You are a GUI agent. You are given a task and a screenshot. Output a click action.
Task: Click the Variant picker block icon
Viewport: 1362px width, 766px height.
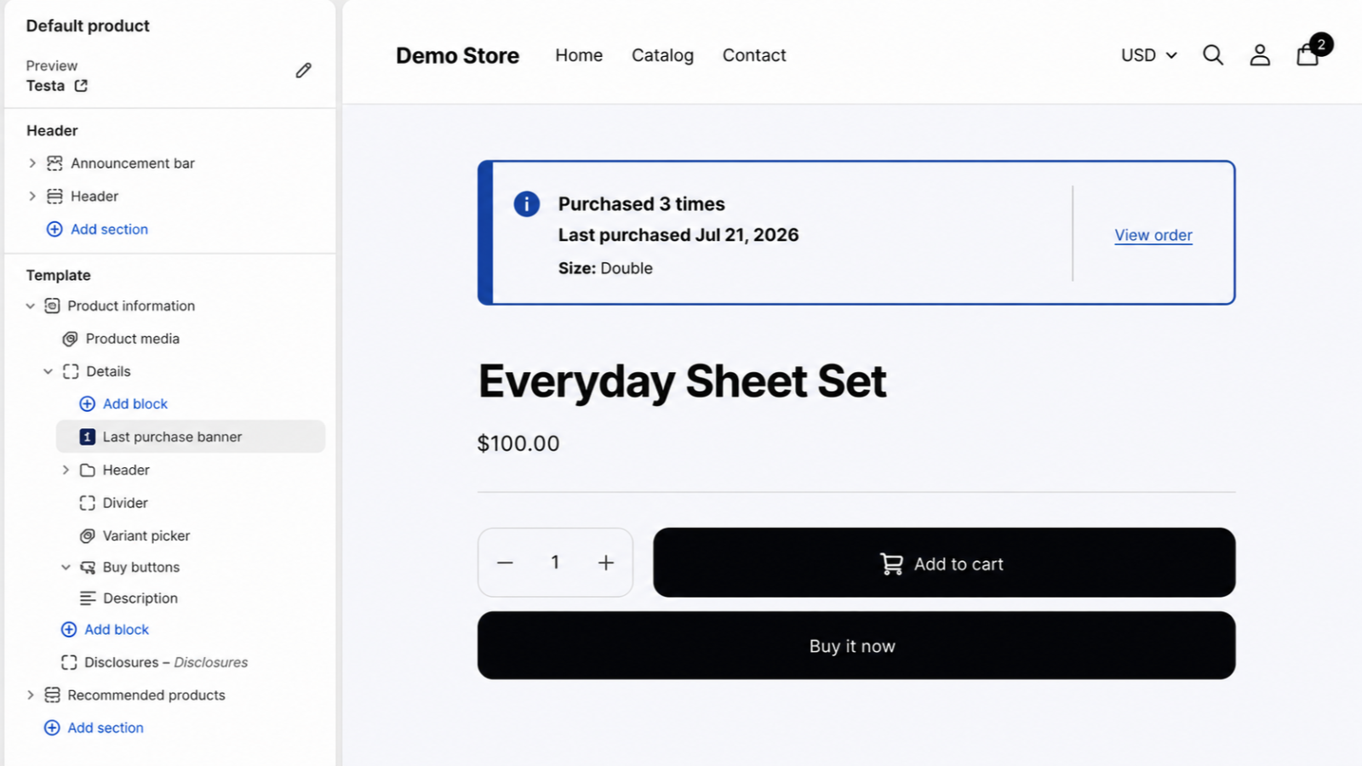(x=87, y=536)
